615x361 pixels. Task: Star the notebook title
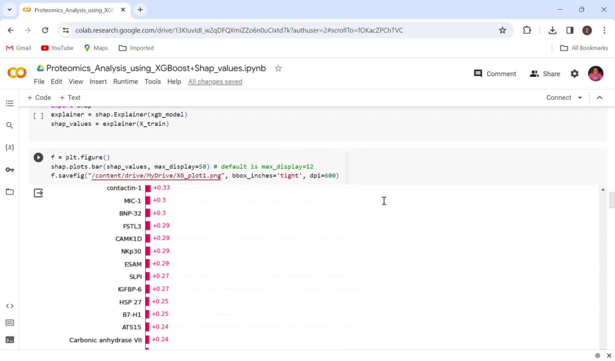click(x=278, y=68)
